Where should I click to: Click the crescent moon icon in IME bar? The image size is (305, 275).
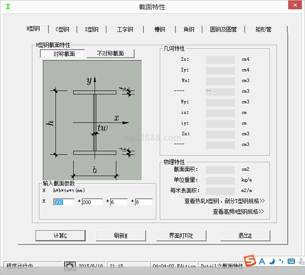point(272,261)
